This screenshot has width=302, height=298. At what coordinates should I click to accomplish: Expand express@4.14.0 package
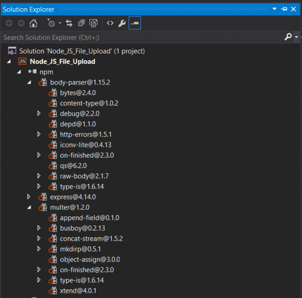click(x=29, y=197)
